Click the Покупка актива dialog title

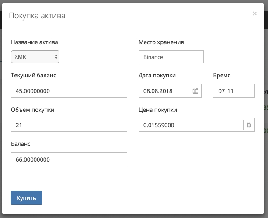37,17
